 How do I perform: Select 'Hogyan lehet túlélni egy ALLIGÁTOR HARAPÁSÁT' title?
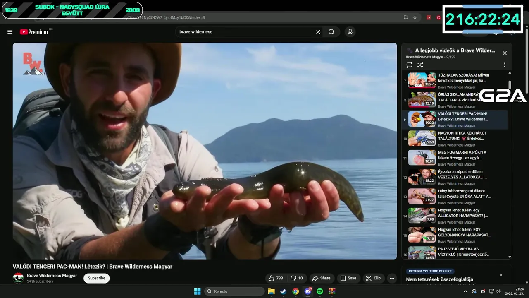463,213
